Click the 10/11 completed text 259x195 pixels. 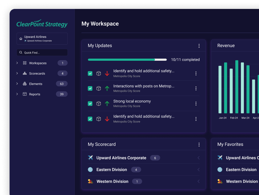[185, 60]
